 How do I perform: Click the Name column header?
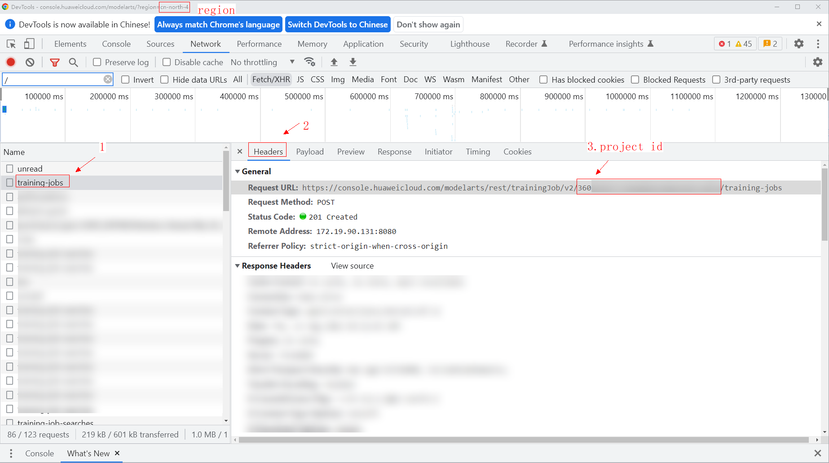tap(112, 152)
